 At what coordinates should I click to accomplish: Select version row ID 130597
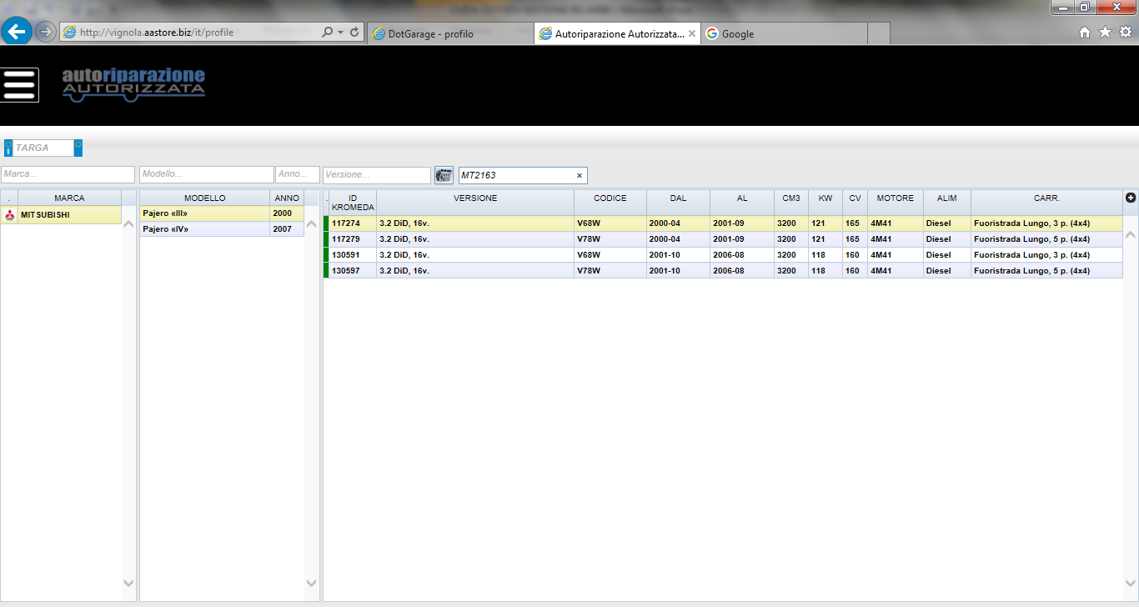pyautogui.click(x=723, y=271)
